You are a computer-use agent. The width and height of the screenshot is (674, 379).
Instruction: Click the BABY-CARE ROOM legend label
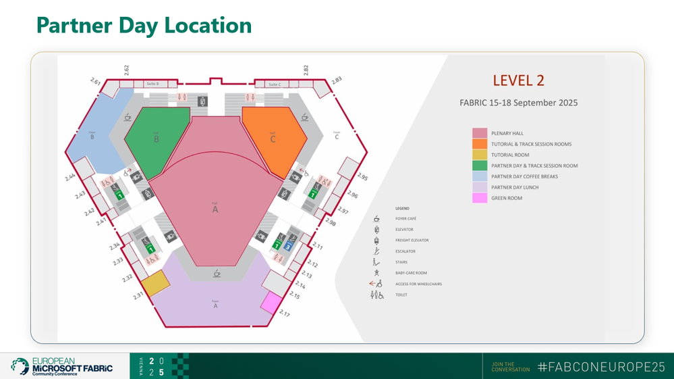click(412, 273)
